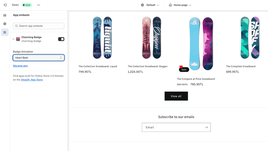Open the Shopify App Store link
268x151 pixels.
pyautogui.click(x=32, y=80)
